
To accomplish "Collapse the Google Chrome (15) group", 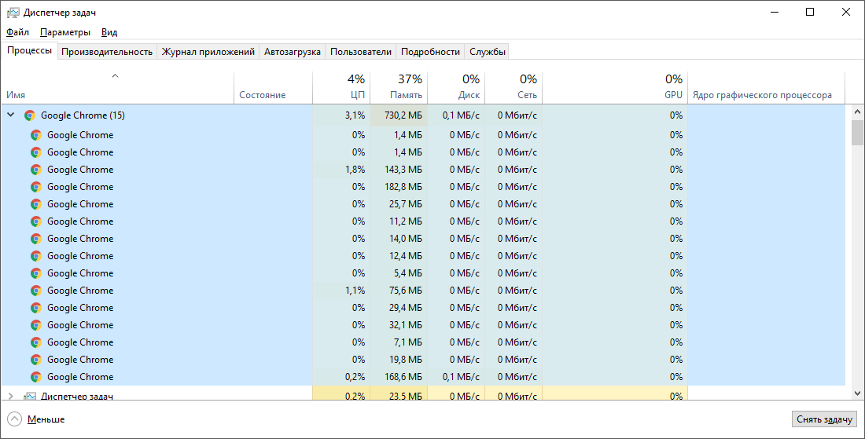I will (10, 115).
